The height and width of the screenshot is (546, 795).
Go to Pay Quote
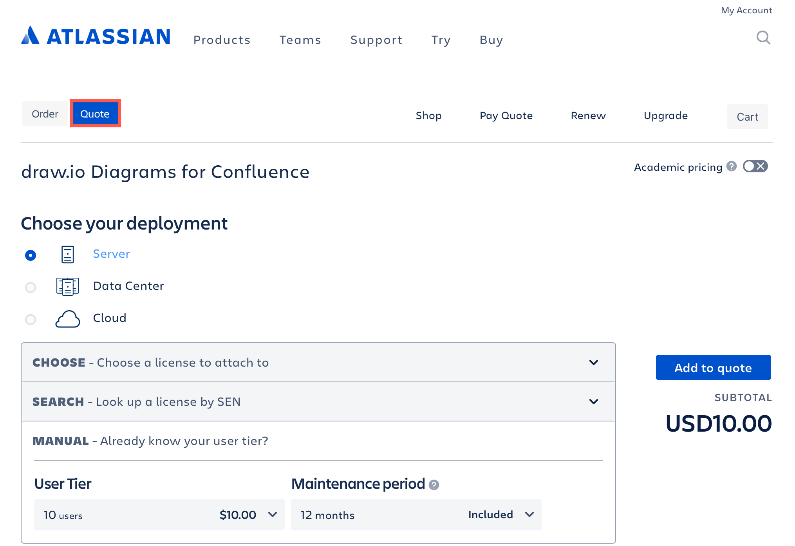tap(506, 116)
